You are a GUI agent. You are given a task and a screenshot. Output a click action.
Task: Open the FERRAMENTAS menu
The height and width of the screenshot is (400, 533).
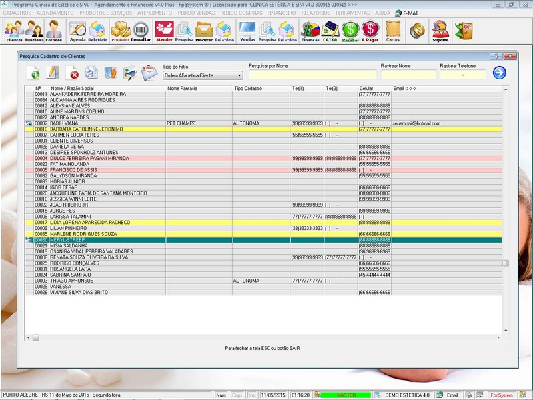click(353, 13)
